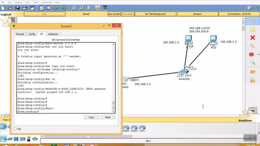
Task: Click the Wireless Devices category icon
Action: [x=22, y=139]
